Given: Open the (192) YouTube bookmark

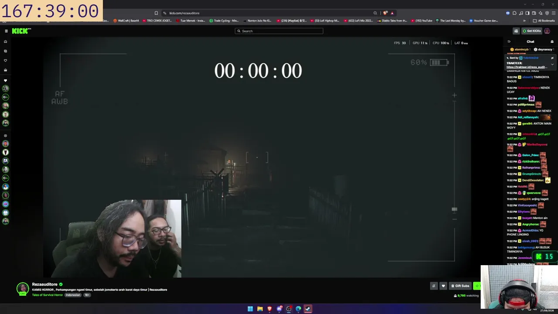Looking at the screenshot, I should click(421, 20).
